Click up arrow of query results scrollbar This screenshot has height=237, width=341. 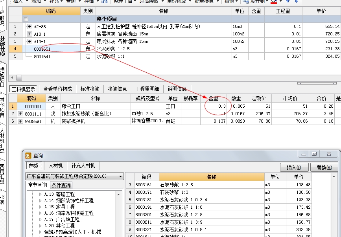(x=334, y=176)
